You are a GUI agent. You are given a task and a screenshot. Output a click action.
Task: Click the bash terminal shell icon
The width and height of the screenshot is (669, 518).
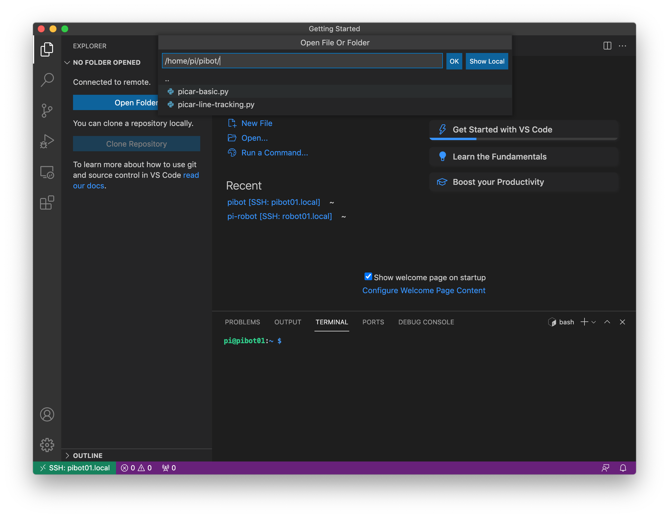(x=552, y=322)
